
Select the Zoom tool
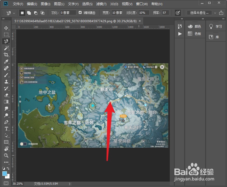(6, 155)
